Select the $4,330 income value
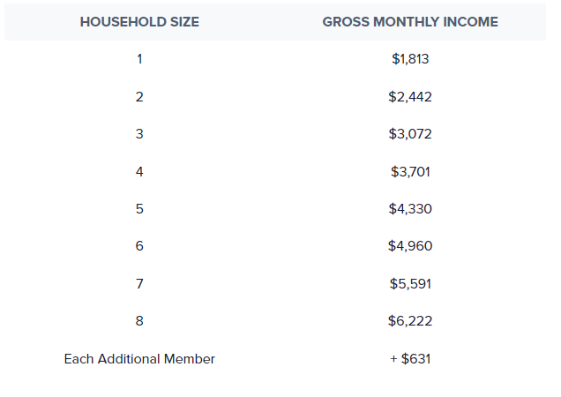 click(410, 209)
